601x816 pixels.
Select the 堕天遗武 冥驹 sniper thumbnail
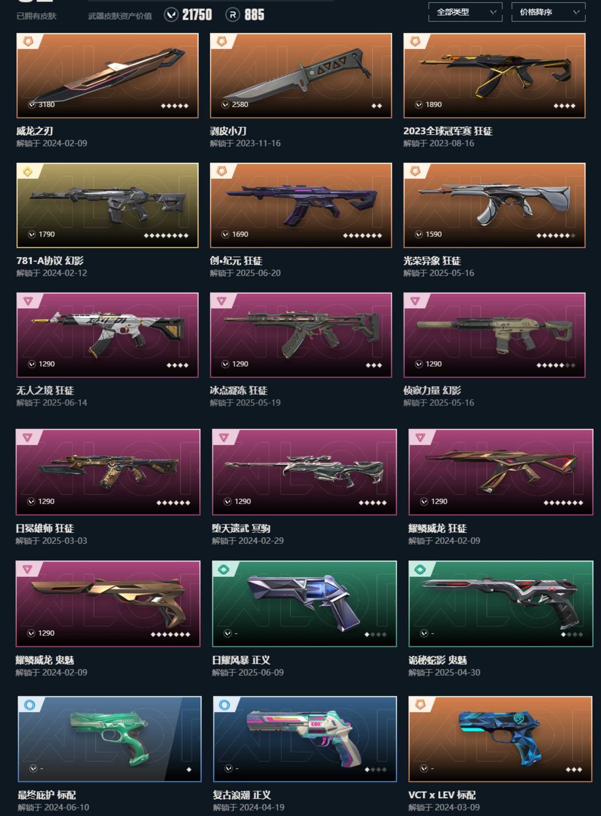(304, 472)
